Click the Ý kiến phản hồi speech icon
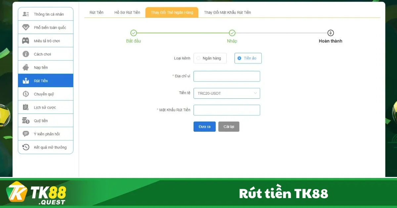The height and width of the screenshot is (208, 397). click(x=26, y=134)
